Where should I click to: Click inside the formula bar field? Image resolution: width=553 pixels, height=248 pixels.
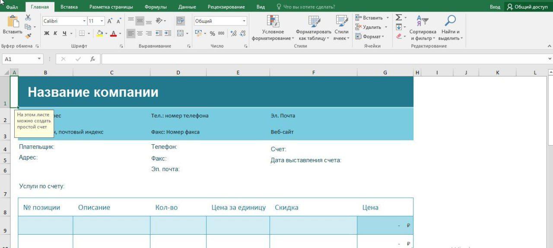pos(324,59)
